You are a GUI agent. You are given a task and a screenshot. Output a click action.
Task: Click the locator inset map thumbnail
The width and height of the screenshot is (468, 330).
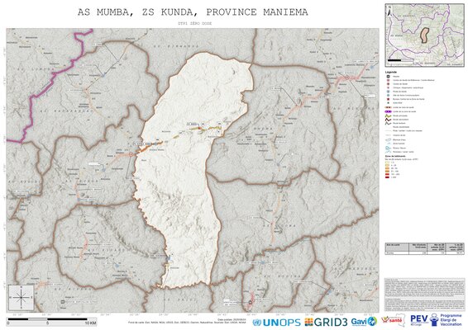(x=424, y=35)
